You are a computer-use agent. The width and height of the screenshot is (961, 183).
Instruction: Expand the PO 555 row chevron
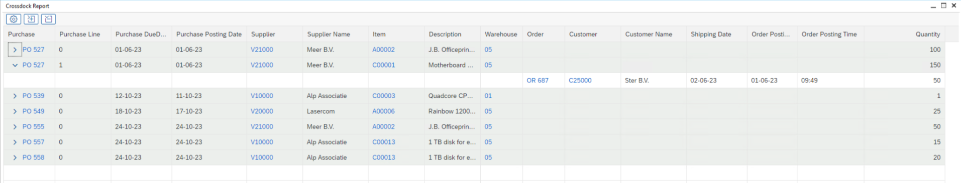pyautogui.click(x=15, y=127)
